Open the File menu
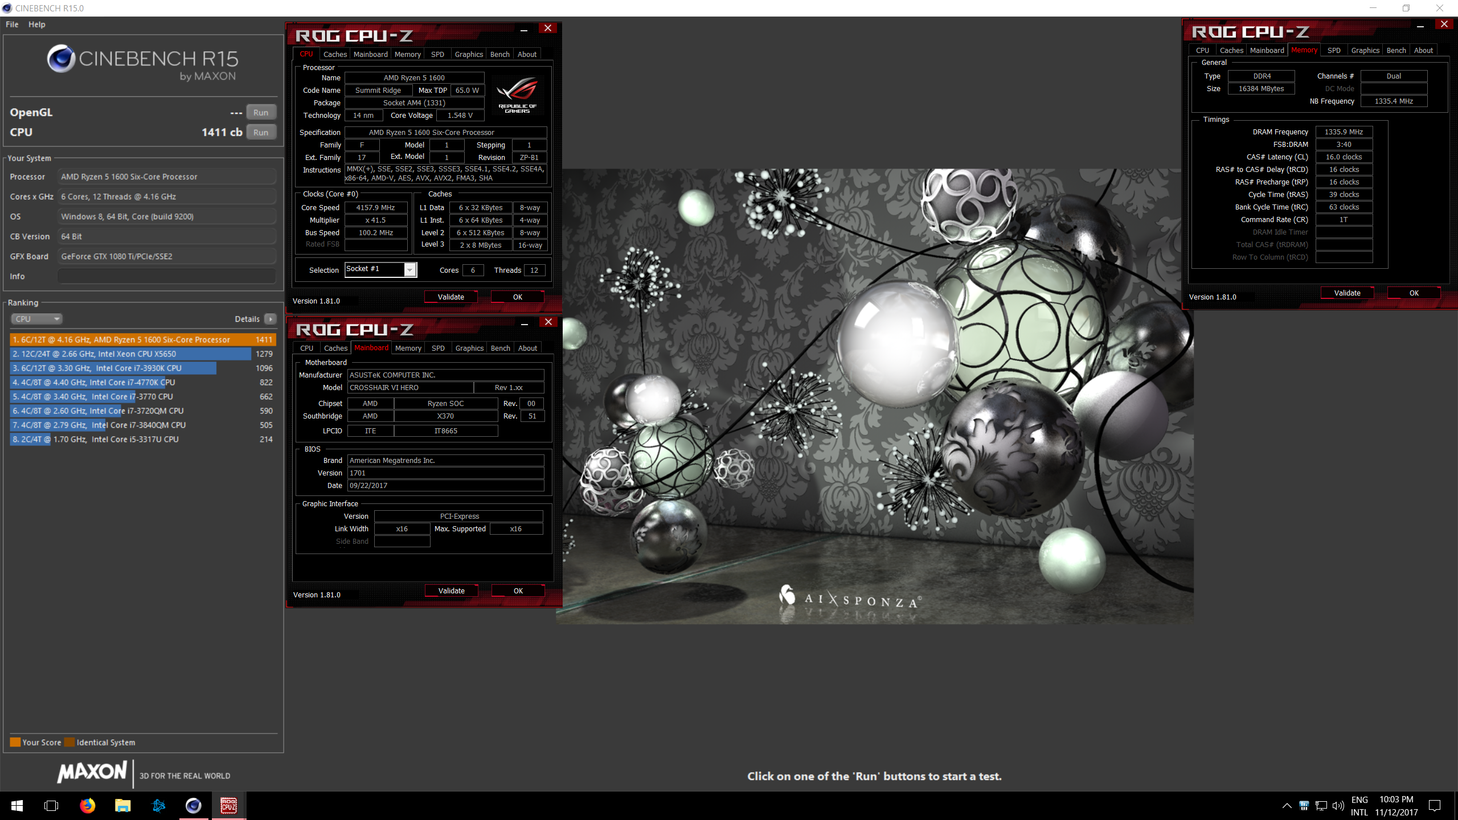 [12, 24]
